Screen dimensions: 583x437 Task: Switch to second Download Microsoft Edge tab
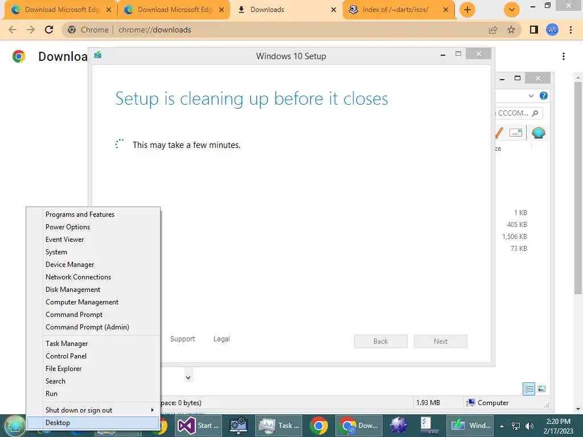pos(173,10)
